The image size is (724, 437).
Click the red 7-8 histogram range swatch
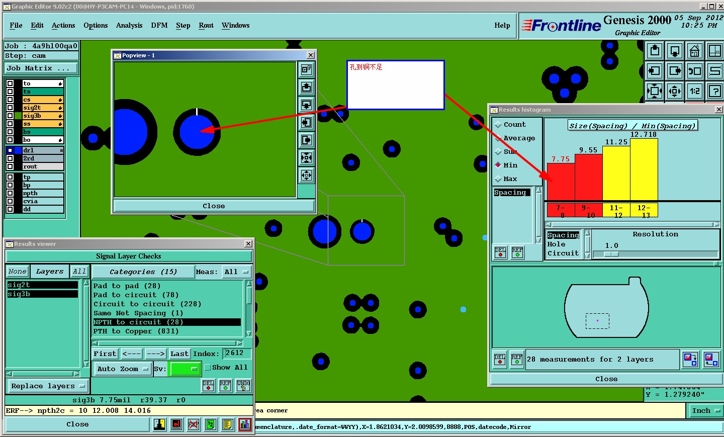coord(561,210)
